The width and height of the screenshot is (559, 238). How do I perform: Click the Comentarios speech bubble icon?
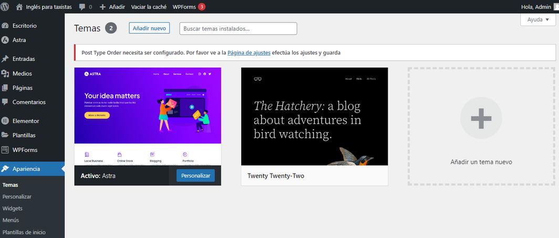pyautogui.click(x=5, y=102)
